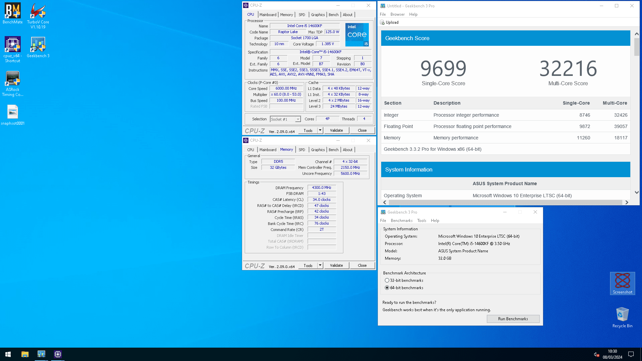Click the Untitled Geekbench window title icon

[383, 6]
